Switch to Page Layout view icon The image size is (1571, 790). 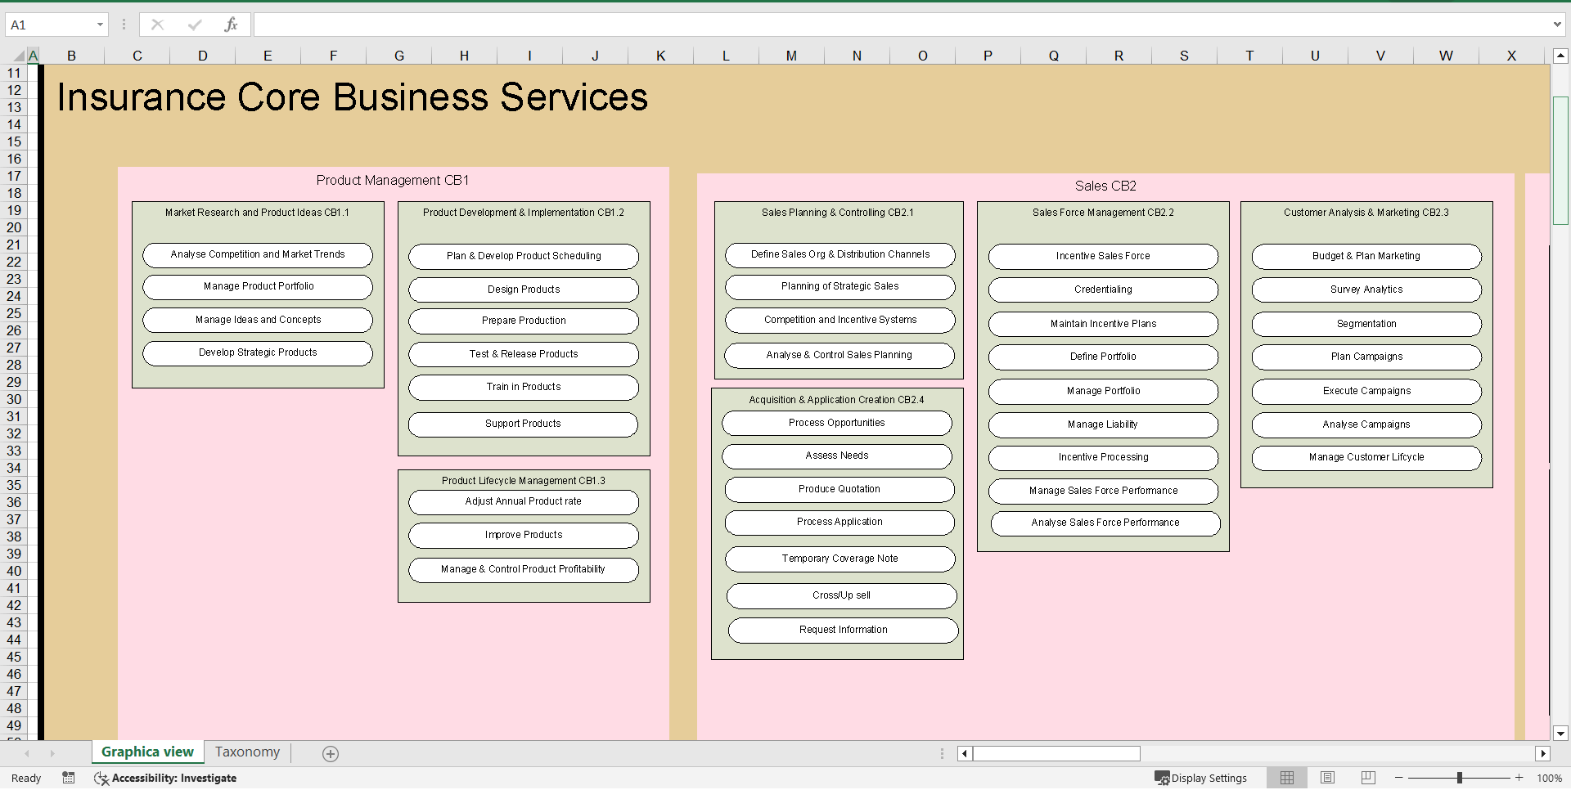tap(1327, 778)
